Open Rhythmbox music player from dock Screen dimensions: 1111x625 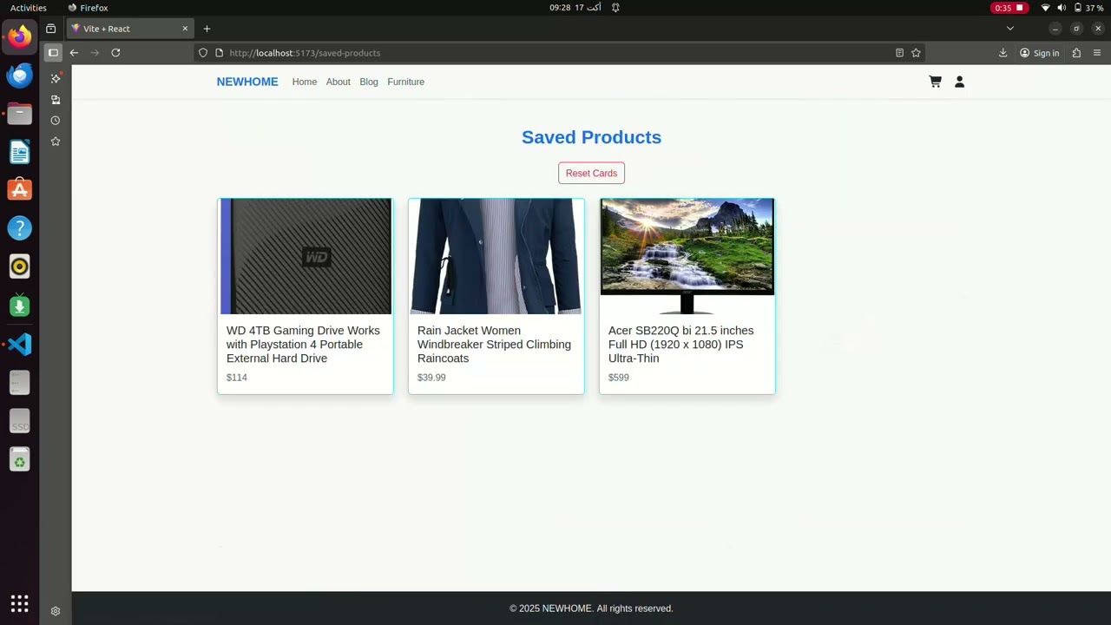coord(19,266)
